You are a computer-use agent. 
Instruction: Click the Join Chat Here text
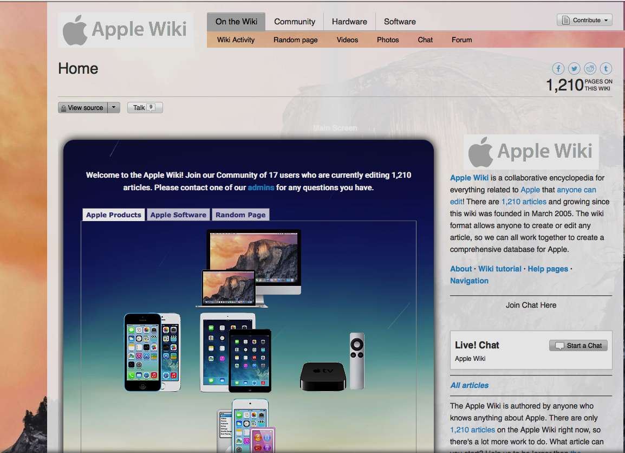tap(531, 305)
